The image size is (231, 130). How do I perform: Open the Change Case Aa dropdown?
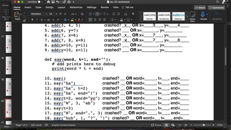coord(74,14)
